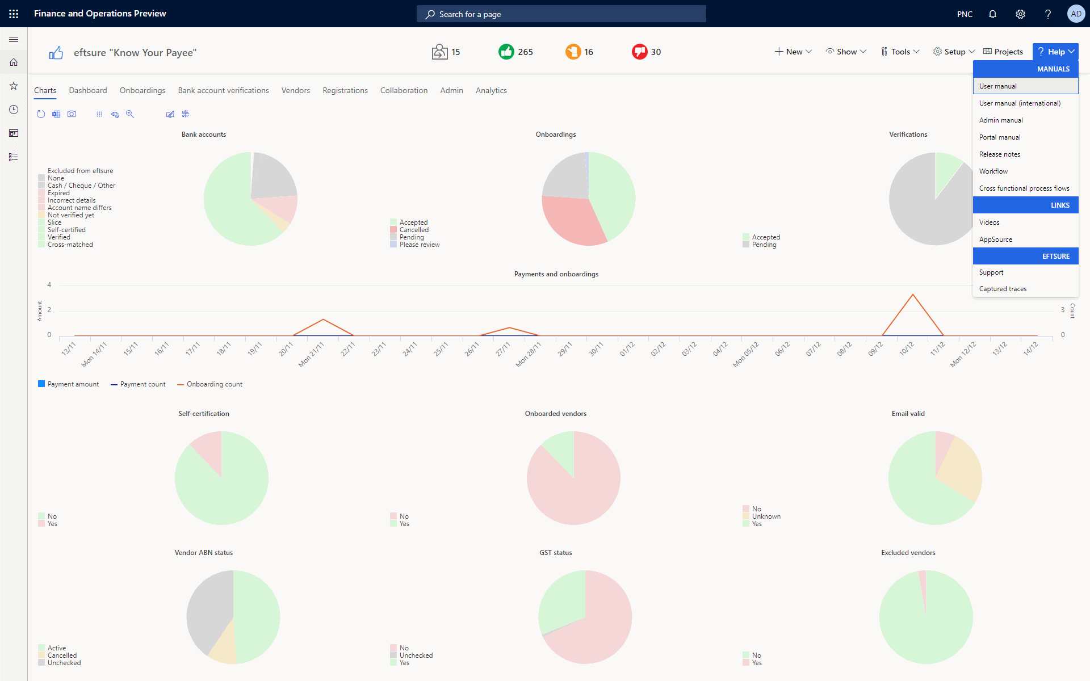Click the camera snapshot icon
Screen dimensions: 1090x681
pos(72,114)
